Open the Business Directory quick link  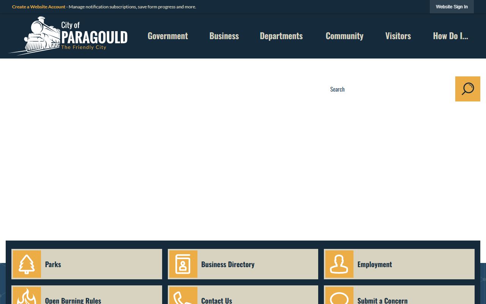[x=243, y=264]
